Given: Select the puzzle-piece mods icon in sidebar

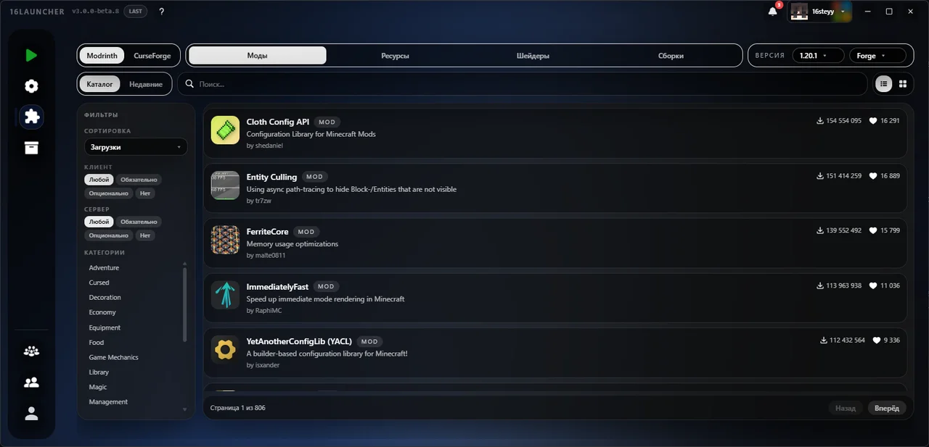Looking at the screenshot, I should (31, 117).
